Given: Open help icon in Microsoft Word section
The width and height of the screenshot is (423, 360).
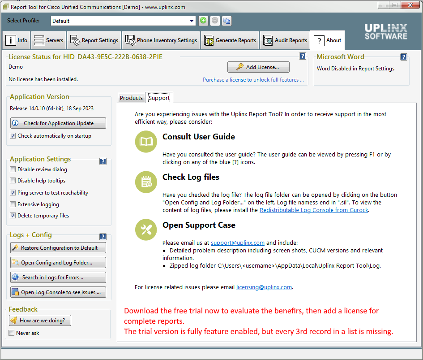Looking at the screenshot, I should (404, 57).
